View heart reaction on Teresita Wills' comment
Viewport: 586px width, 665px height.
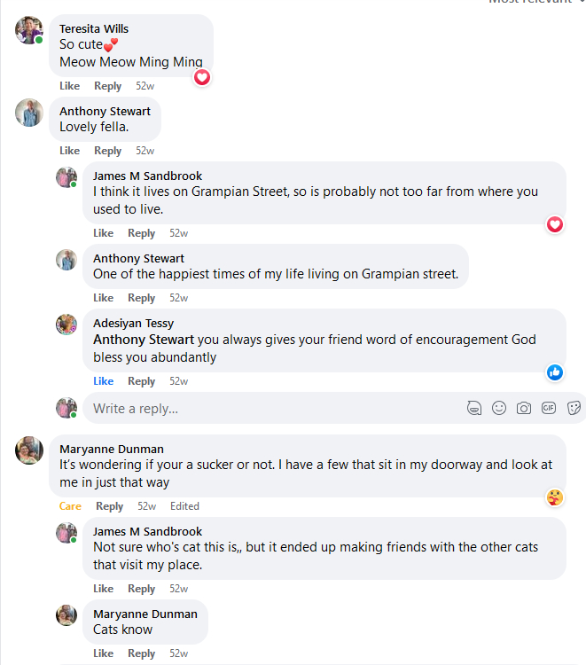click(x=202, y=77)
